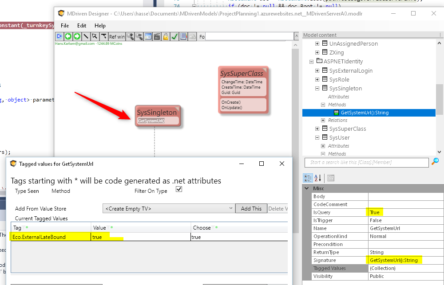
Task: Click the model search input field
Action: (x=366, y=162)
